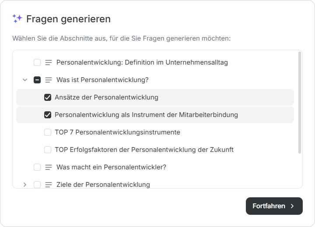
Task: Tick the Ziele der Personalentwicklung checkbox
Action: coord(37,185)
